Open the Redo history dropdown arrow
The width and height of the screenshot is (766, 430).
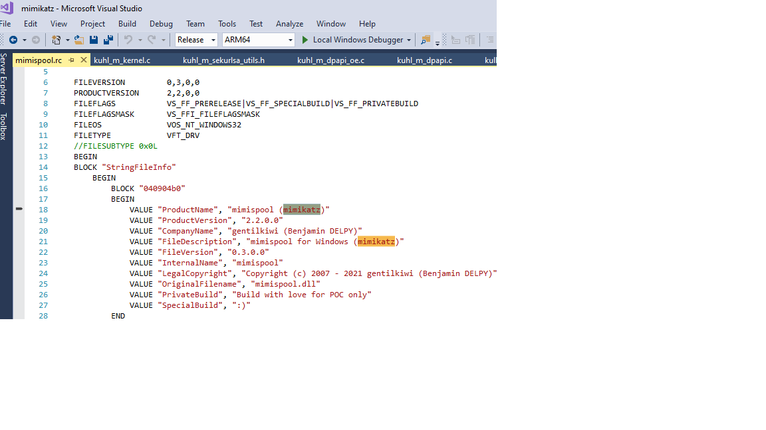click(163, 40)
